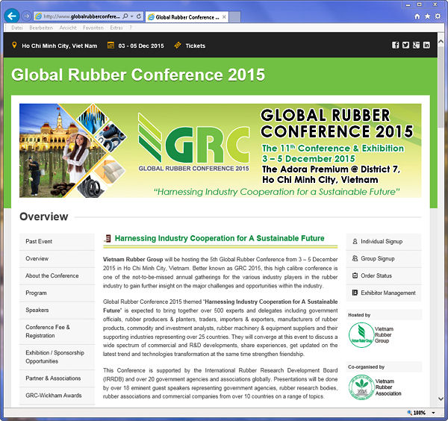Click the Global Rubber Conference 2015 title
448x421 pixels.
click(x=138, y=75)
